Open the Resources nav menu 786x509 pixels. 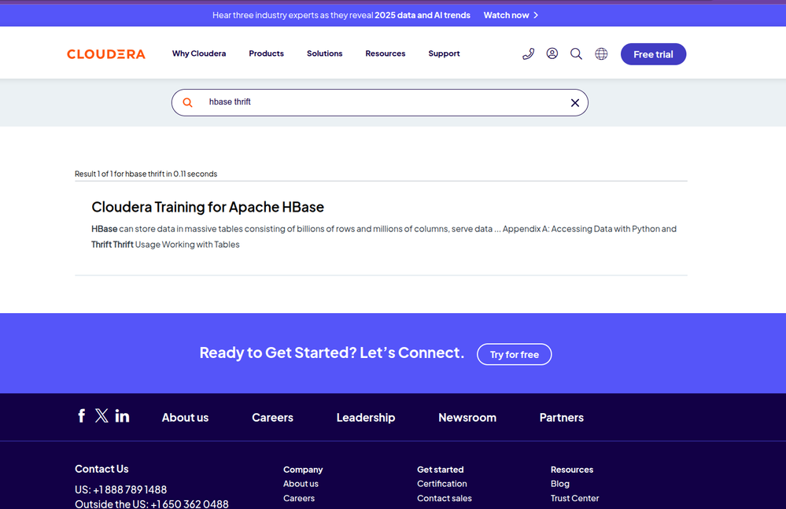[385, 53]
